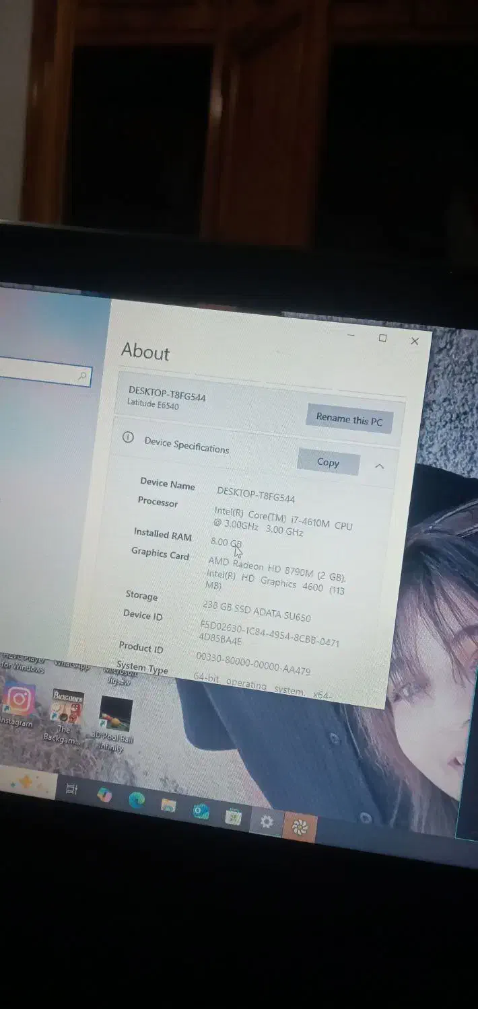This screenshot has width=478, height=1009.
Task: Open File Explorer from the taskbar
Action: (168, 805)
